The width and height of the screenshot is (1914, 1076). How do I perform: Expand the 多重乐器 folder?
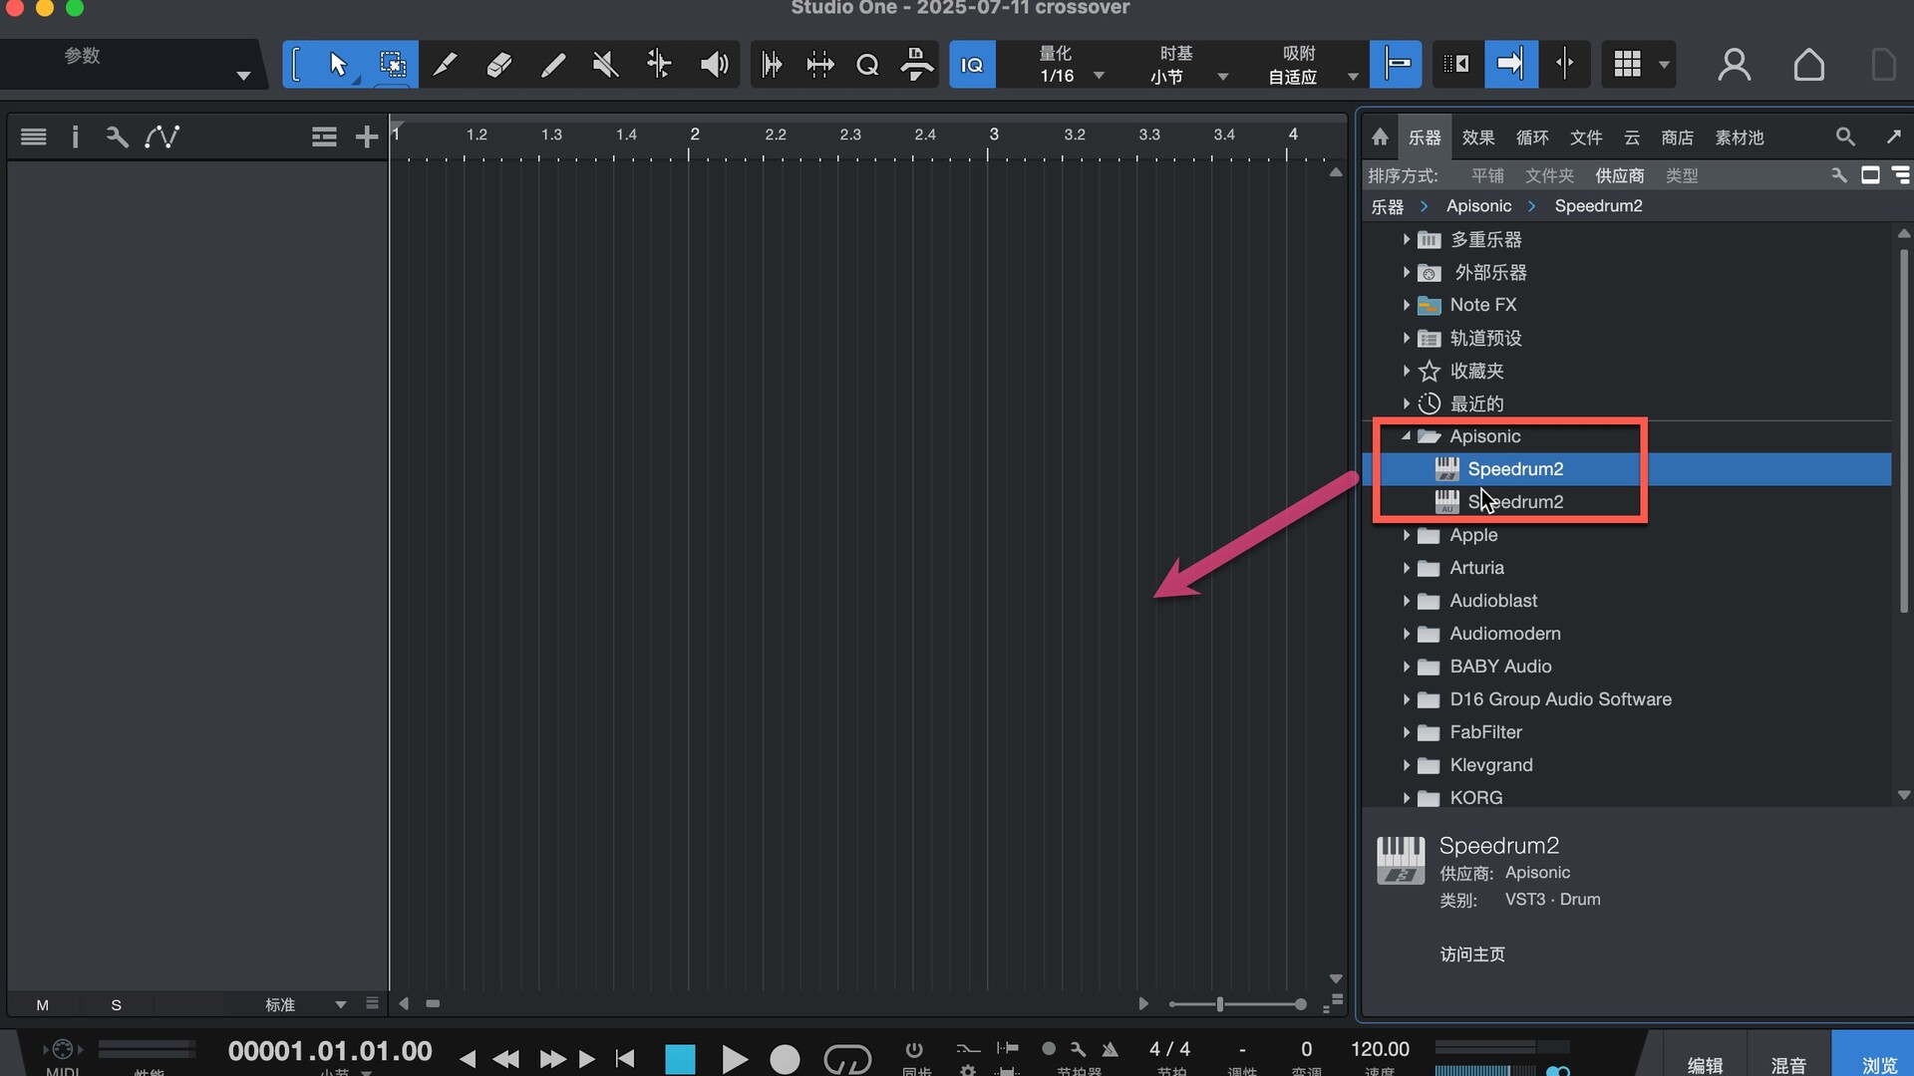coord(1406,239)
